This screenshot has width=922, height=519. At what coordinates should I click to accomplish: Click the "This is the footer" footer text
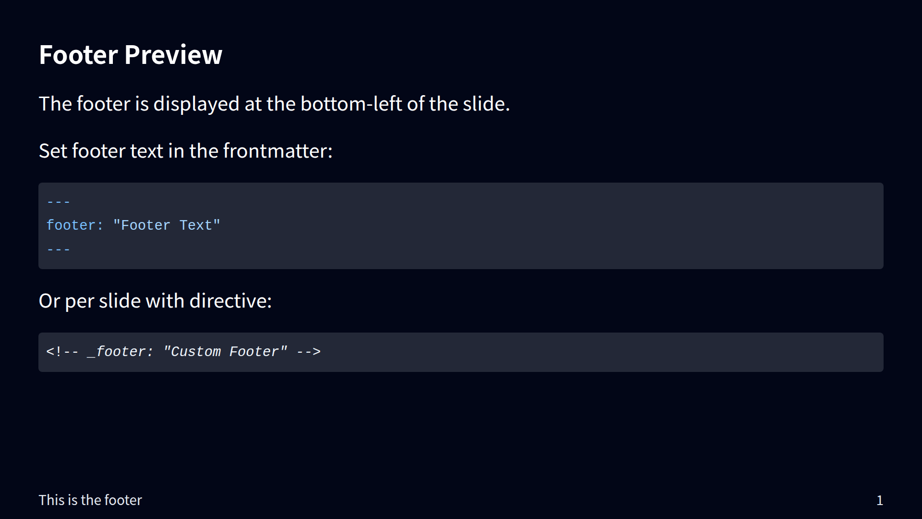coord(90,500)
